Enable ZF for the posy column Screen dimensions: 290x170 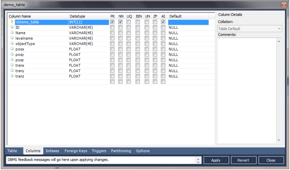(155, 55)
